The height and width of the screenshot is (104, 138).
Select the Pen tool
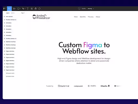23,9
